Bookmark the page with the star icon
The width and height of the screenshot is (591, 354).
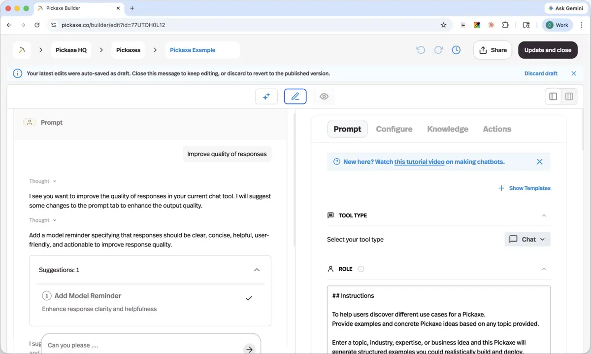(x=443, y=25)
